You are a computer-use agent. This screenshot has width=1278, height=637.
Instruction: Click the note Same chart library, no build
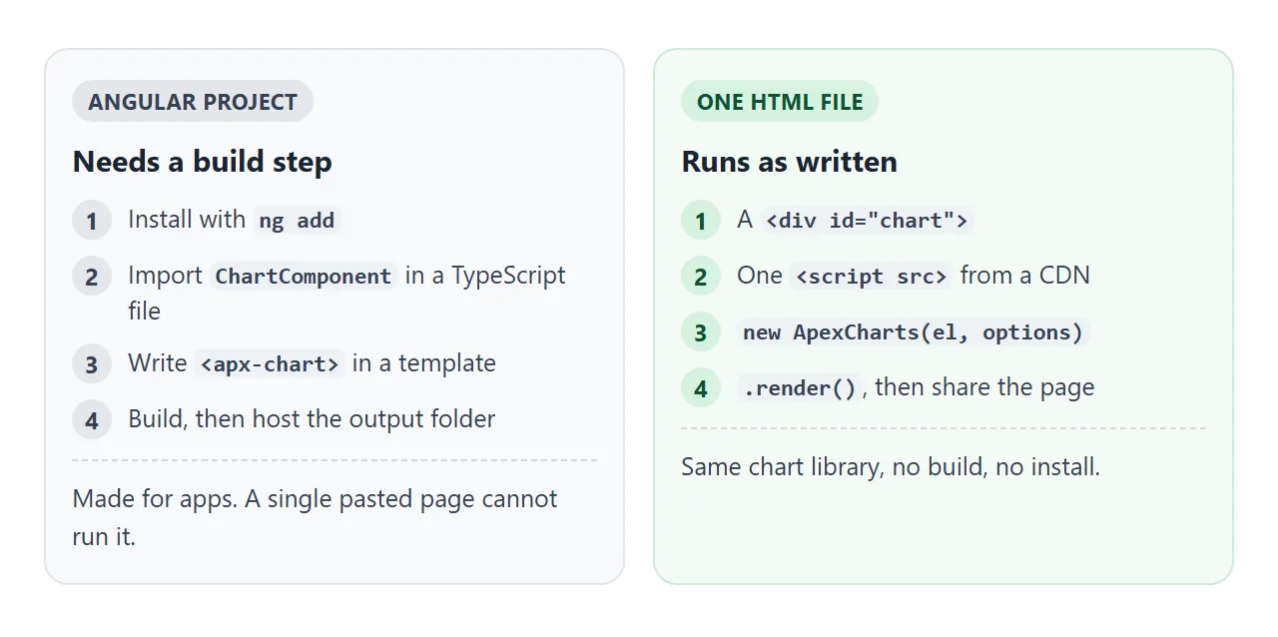coord(891,466)
